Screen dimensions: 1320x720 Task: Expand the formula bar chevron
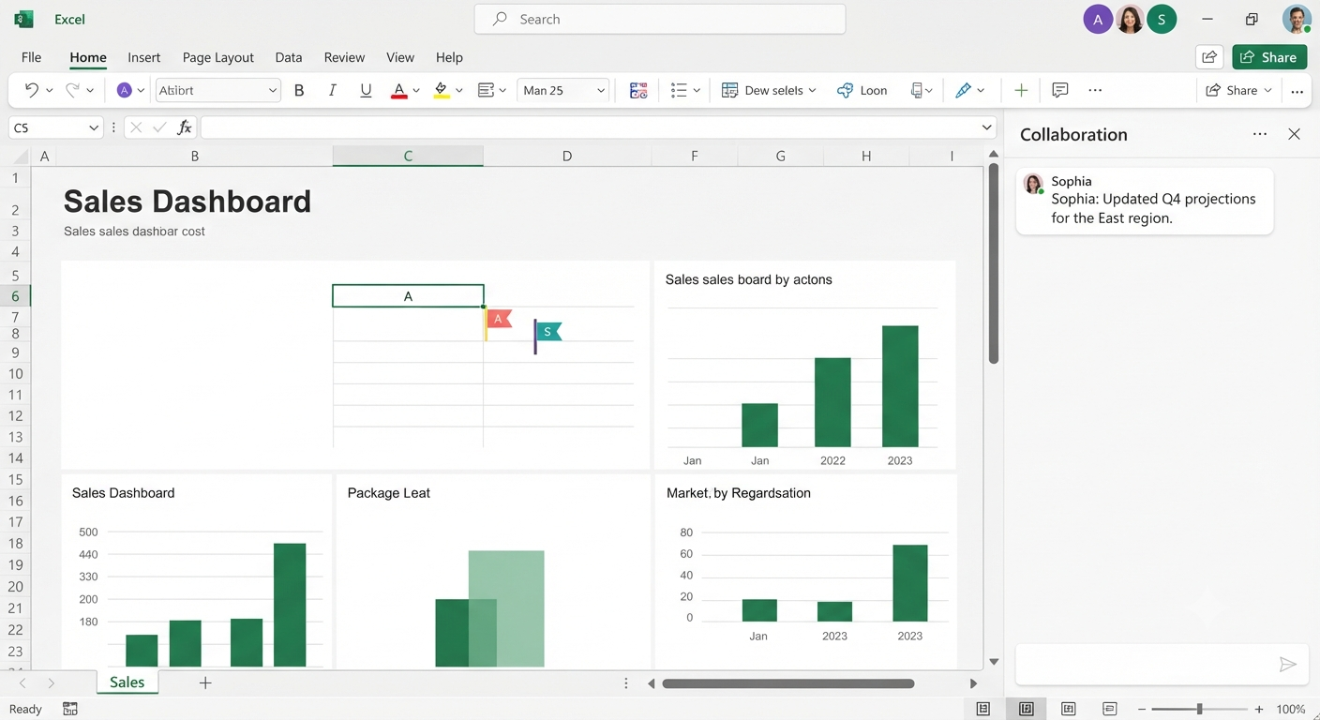987,127
